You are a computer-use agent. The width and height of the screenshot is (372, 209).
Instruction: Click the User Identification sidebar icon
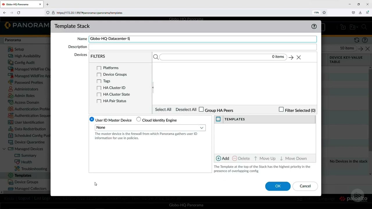click(x=10, y=122)
